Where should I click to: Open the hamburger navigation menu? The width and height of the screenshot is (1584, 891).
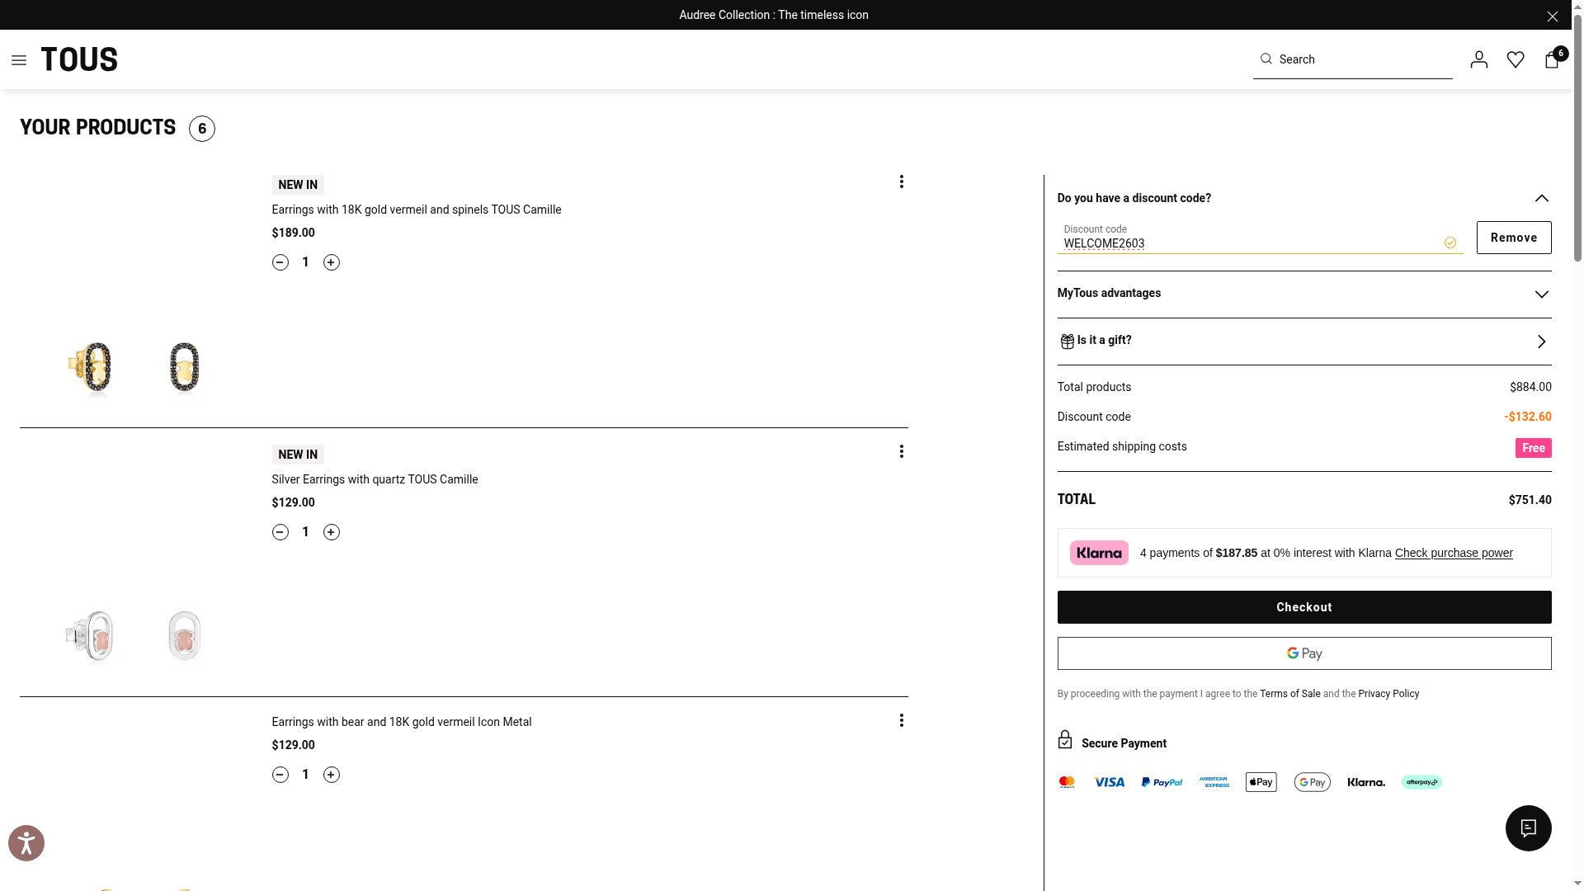[19, 60]
